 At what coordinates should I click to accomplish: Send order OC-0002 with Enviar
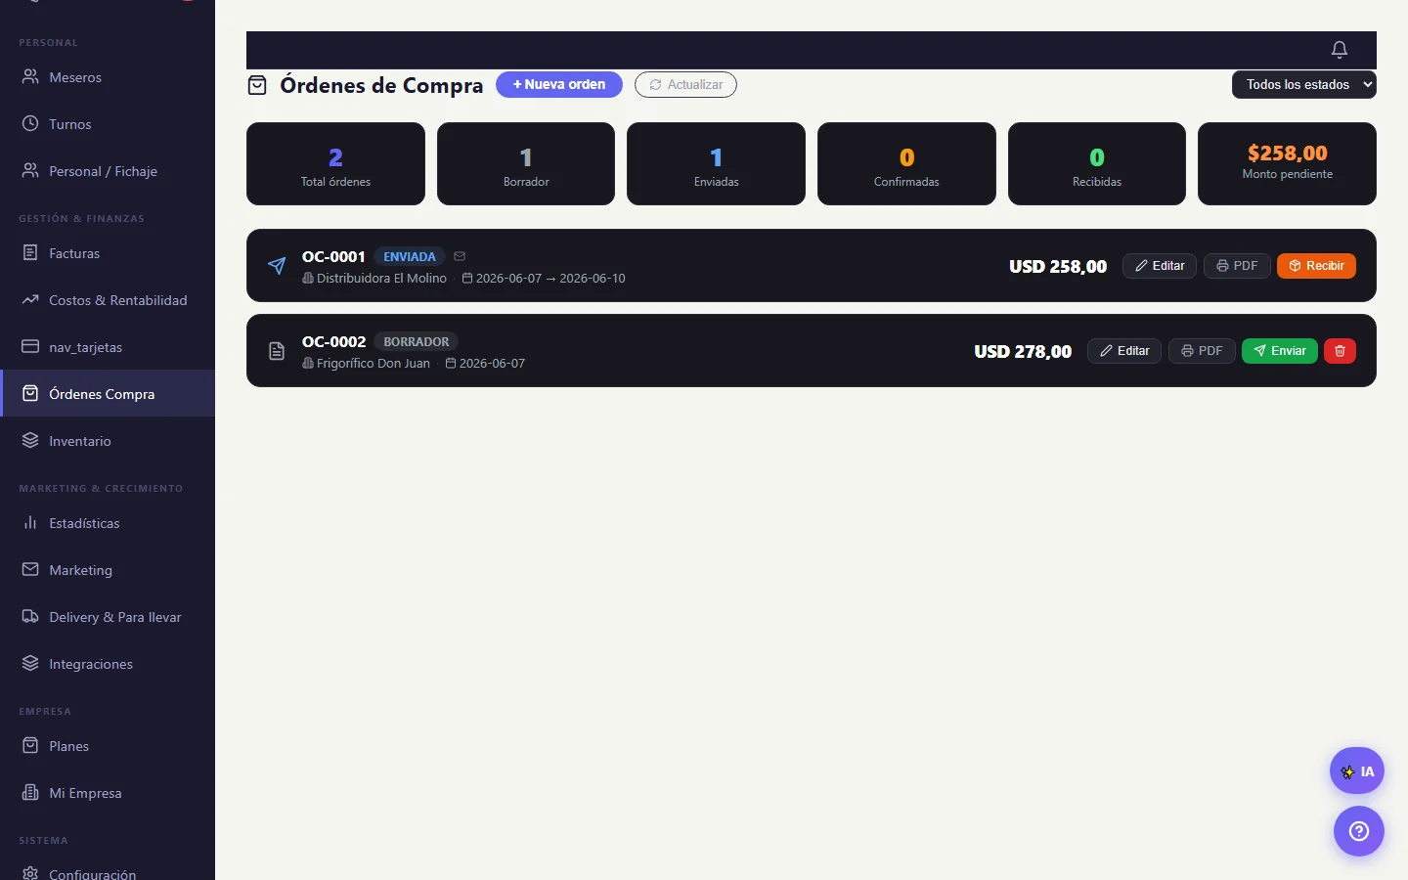(1280, 351)
